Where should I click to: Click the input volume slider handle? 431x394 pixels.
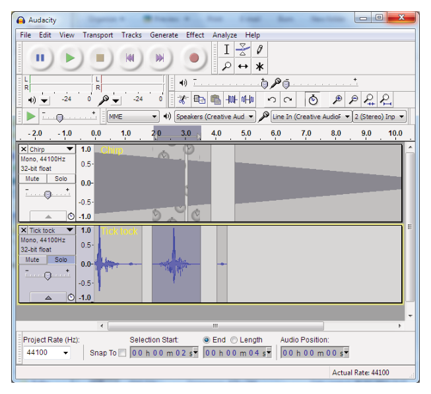click(286, 84)
